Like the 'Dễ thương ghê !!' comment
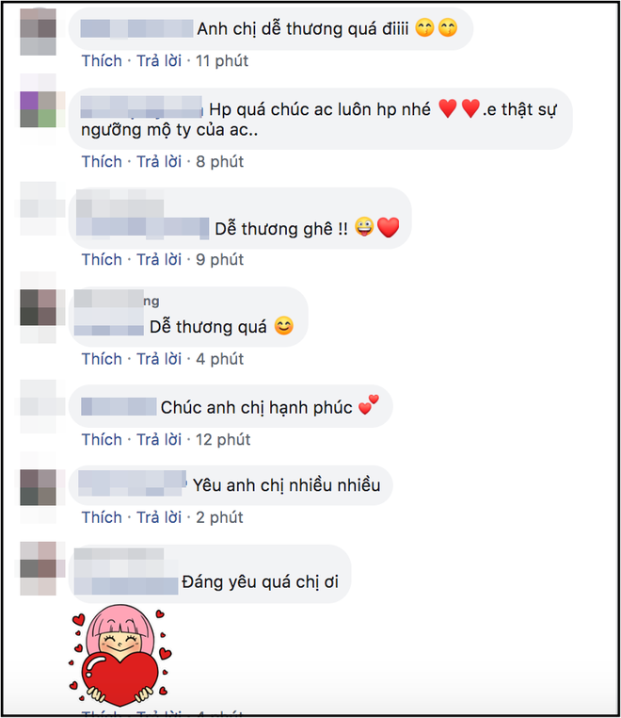Image resolution: width=621 pixels, height=718 pixels. [x=102, y=260]
